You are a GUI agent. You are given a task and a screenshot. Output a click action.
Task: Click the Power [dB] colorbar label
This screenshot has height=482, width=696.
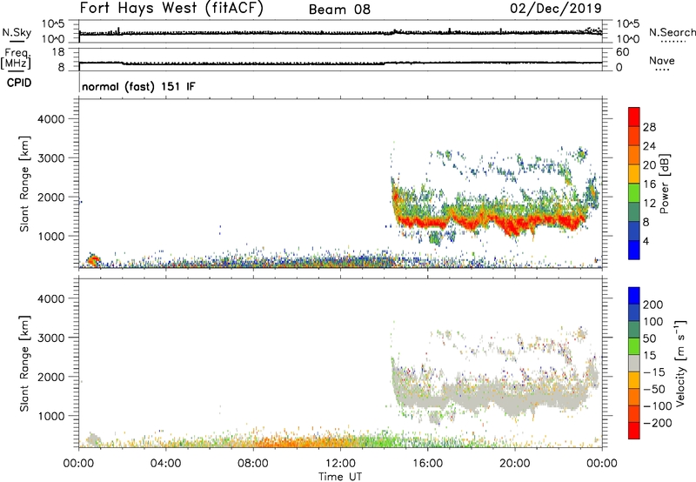(x=664, y=184)
